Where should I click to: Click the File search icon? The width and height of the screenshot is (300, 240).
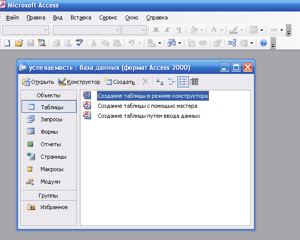click(x=42, y=43)
